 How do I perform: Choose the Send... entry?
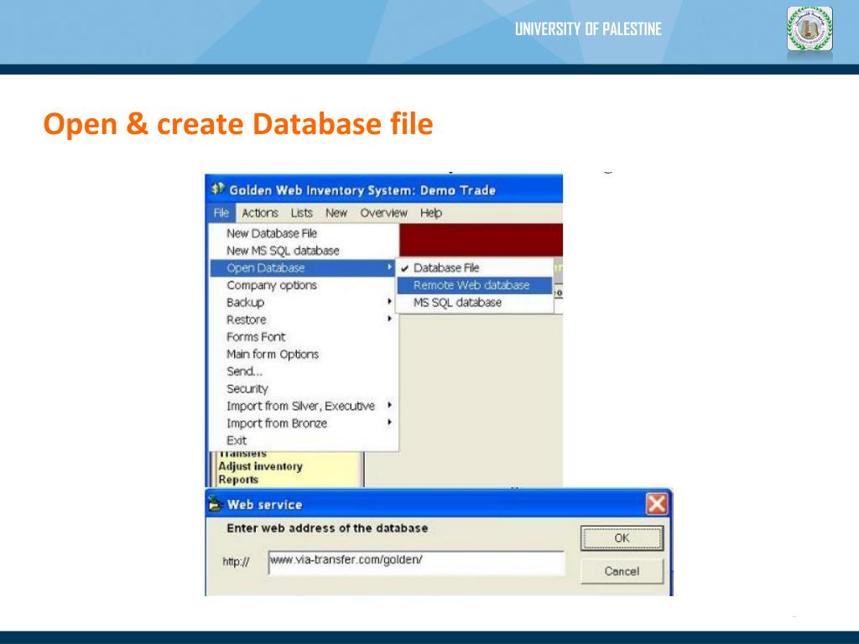click(304, 371)
